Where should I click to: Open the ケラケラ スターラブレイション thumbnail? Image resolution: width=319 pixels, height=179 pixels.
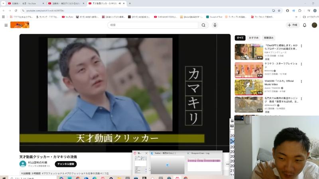pos(249,70)
